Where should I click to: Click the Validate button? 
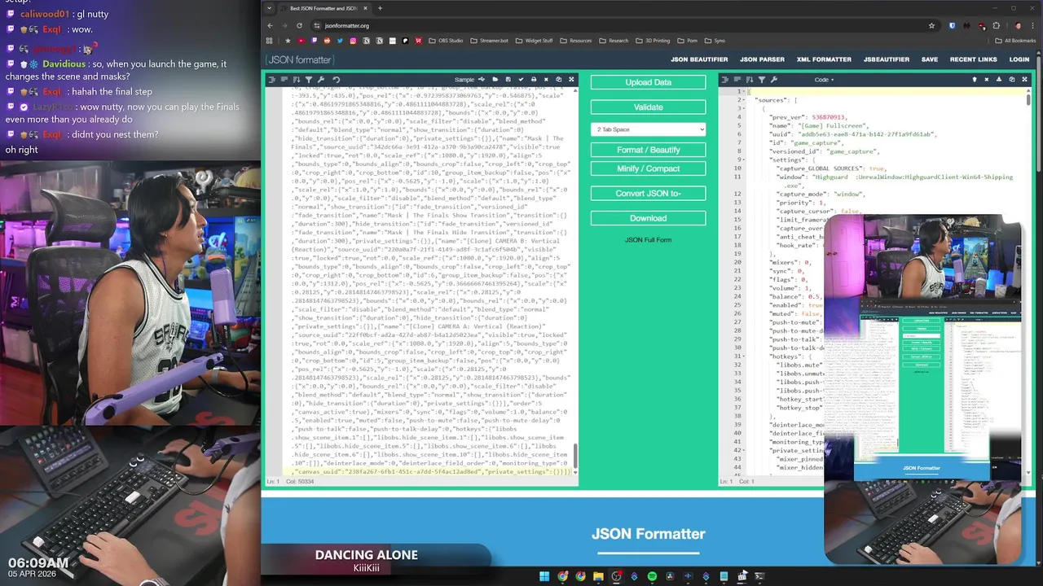[x=648, y=107]
